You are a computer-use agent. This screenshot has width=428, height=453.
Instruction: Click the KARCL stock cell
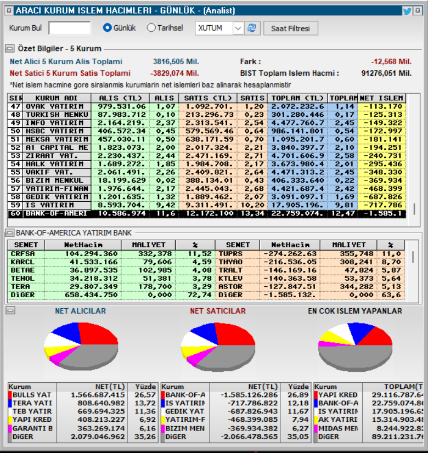pos(26,262)
